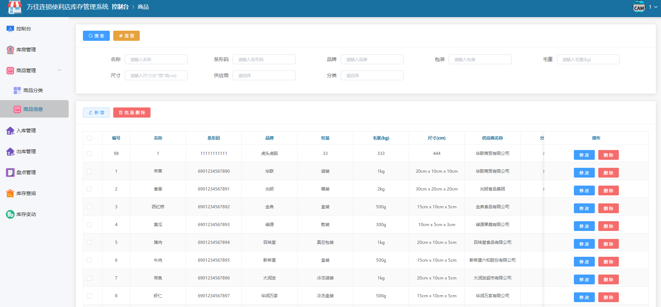The height and width of the screenshot is (307, 661).
Task: Click 修改 for the 虾仁 row
Action: [584, 297]
